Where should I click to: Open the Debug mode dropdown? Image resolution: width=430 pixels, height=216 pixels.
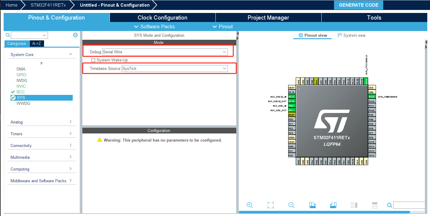point(165,52)
